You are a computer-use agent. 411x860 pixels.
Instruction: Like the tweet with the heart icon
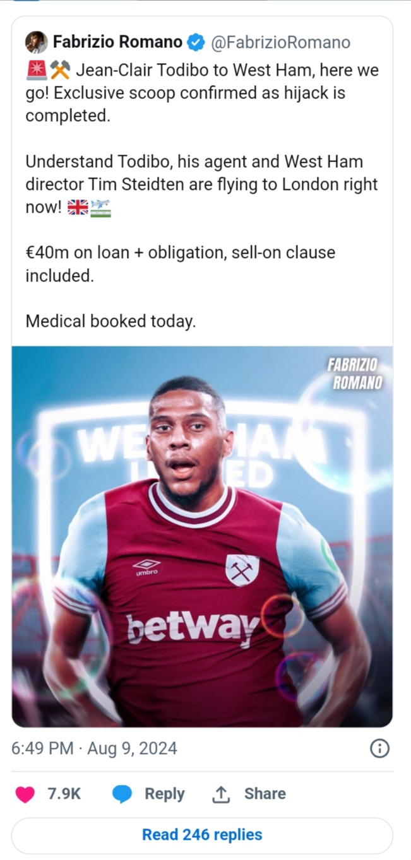pyautogui.click(x=25, y=794)
